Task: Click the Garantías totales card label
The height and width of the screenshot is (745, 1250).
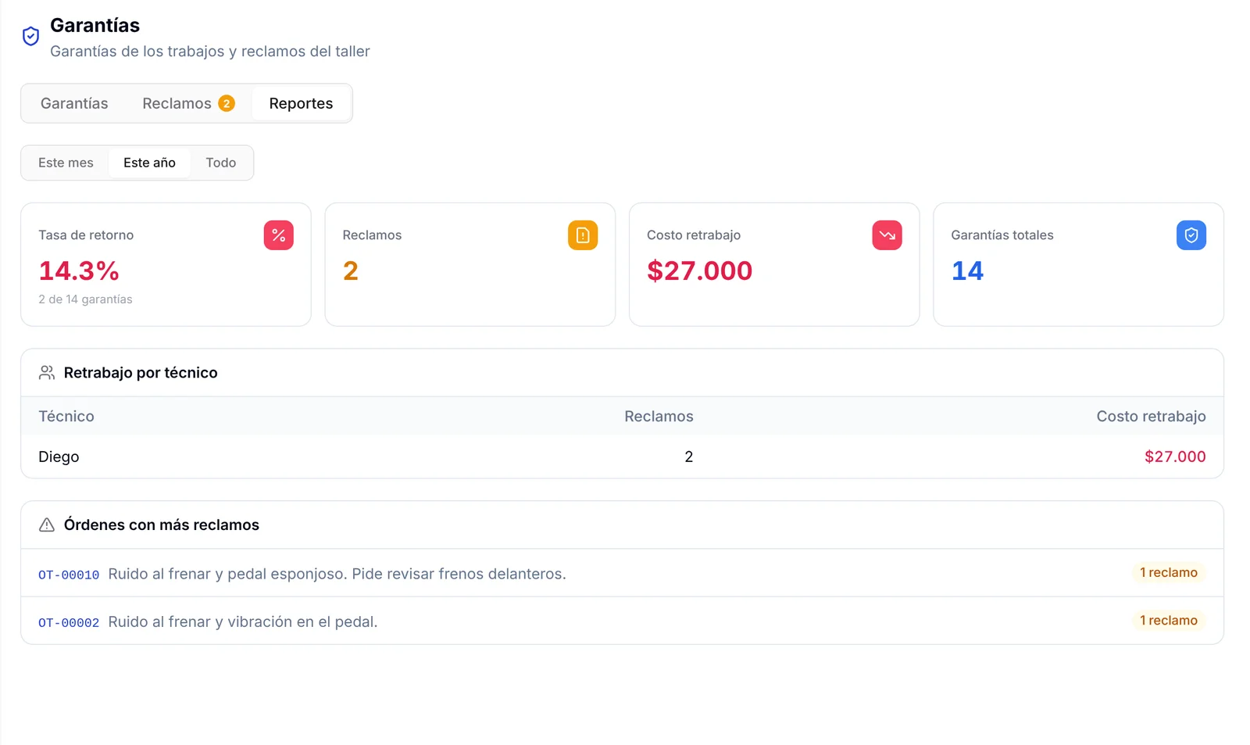Action: pyautogui.click(x=1002, y=235)
